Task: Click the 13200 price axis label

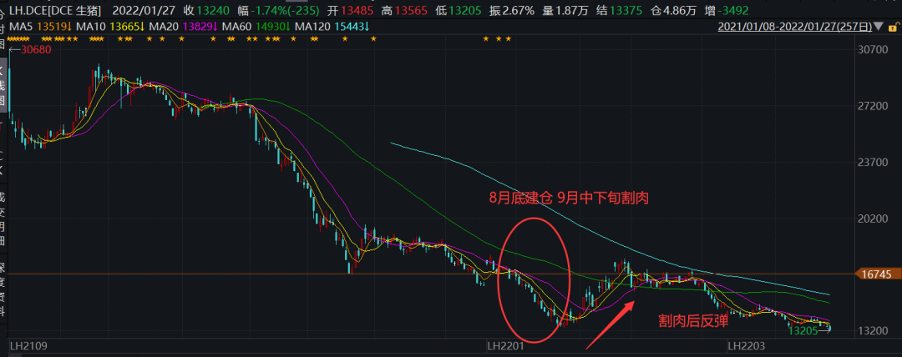Action: tap(874, 331)
